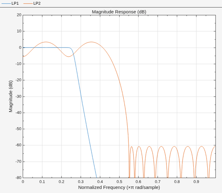
Task: Click the -60 tick label on y-axis
Action: point(18,145)
